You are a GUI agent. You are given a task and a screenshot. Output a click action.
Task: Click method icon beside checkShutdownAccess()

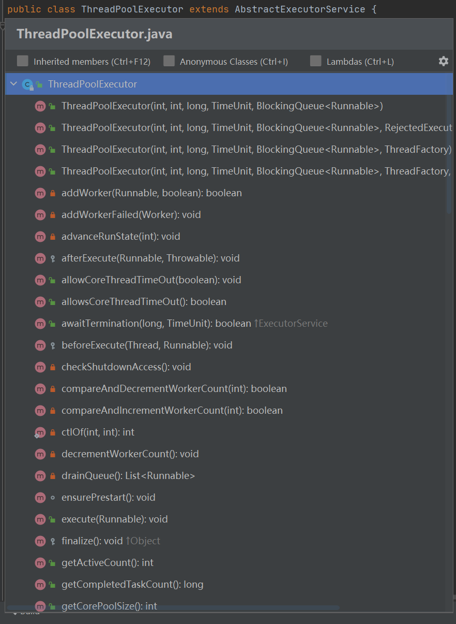pos(40,367)
